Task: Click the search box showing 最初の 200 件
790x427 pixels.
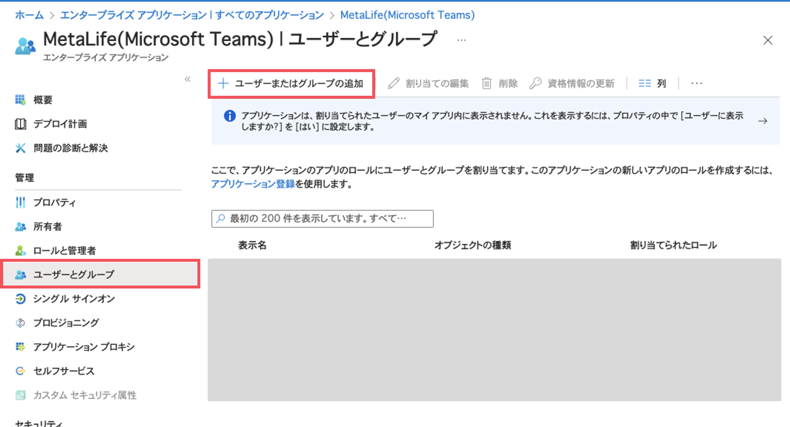Action: tap(322, 219)
